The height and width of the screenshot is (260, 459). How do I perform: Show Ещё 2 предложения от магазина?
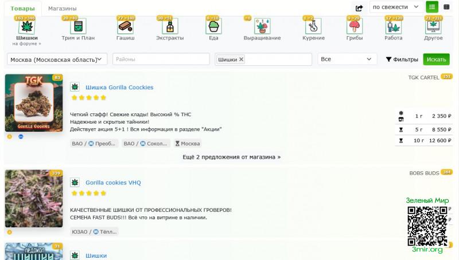pyautogui.click(x=231, y=156)
